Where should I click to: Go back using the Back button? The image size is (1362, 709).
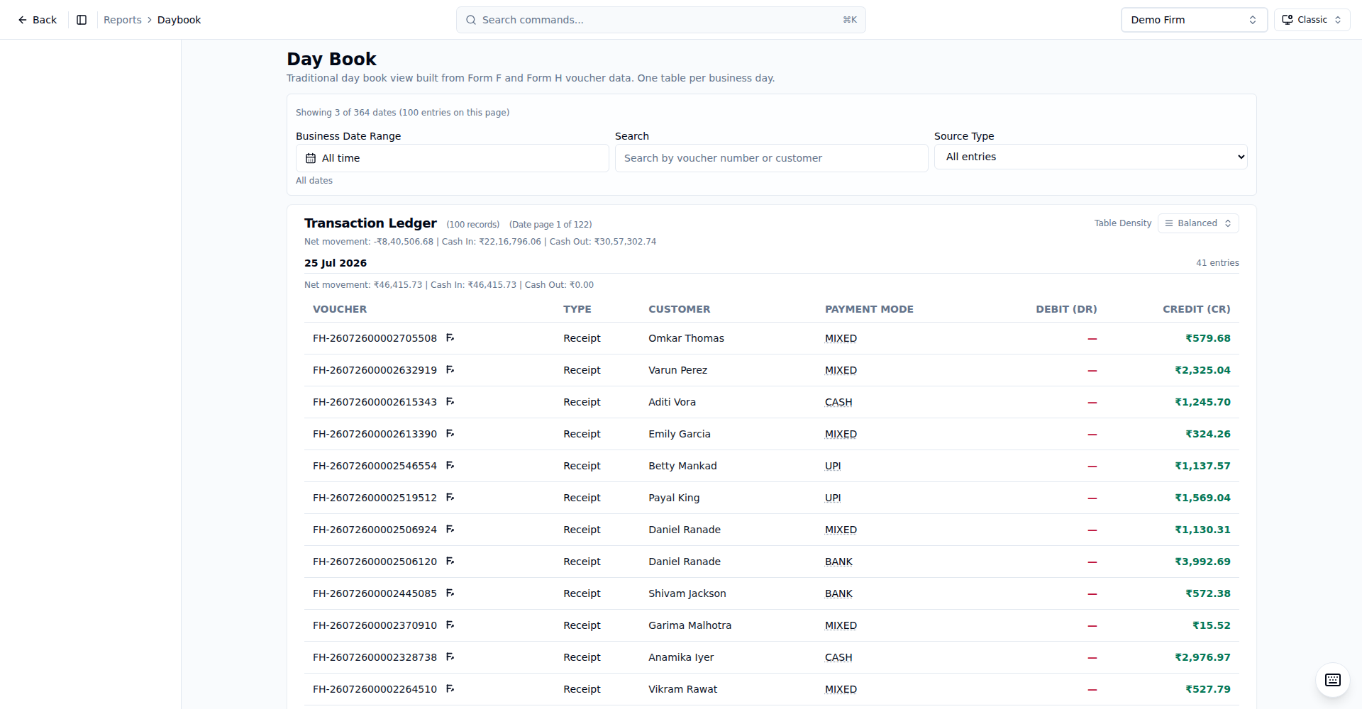point(37,20)
